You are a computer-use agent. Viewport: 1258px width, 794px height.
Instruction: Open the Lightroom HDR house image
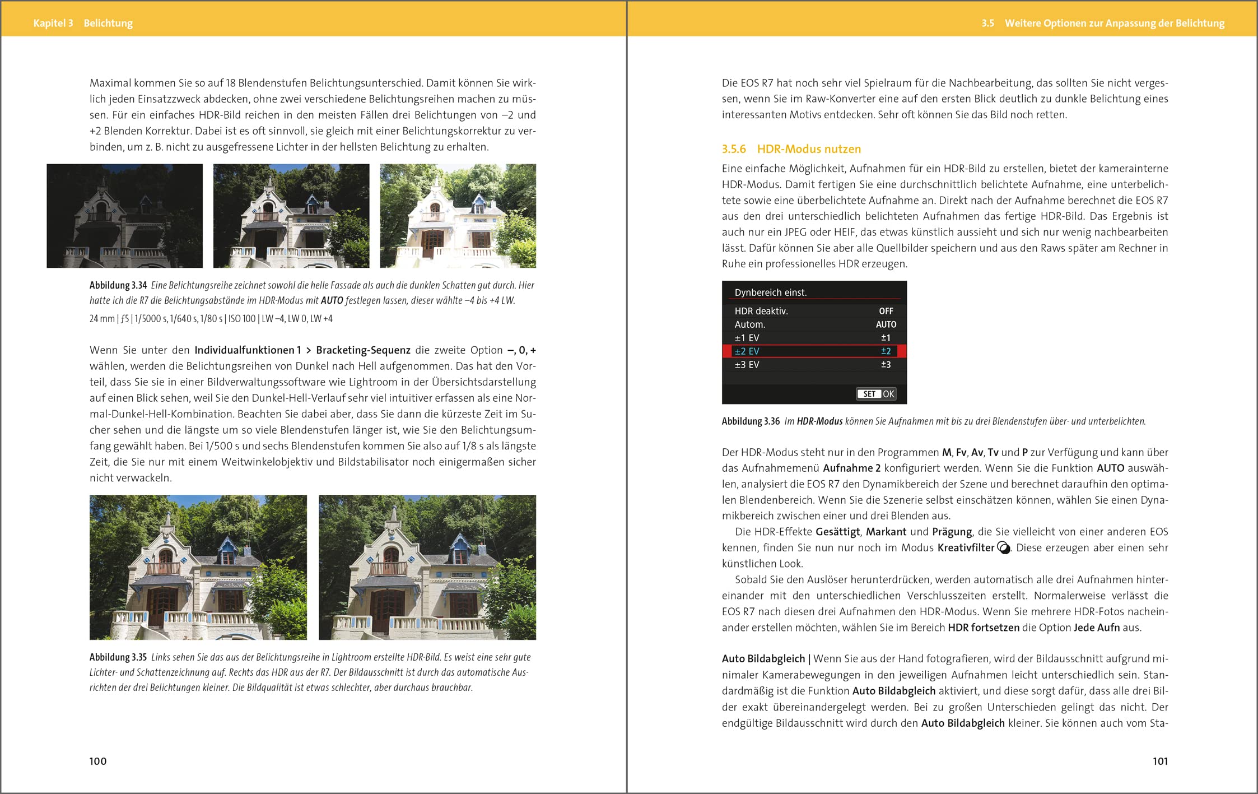[198, 567]
